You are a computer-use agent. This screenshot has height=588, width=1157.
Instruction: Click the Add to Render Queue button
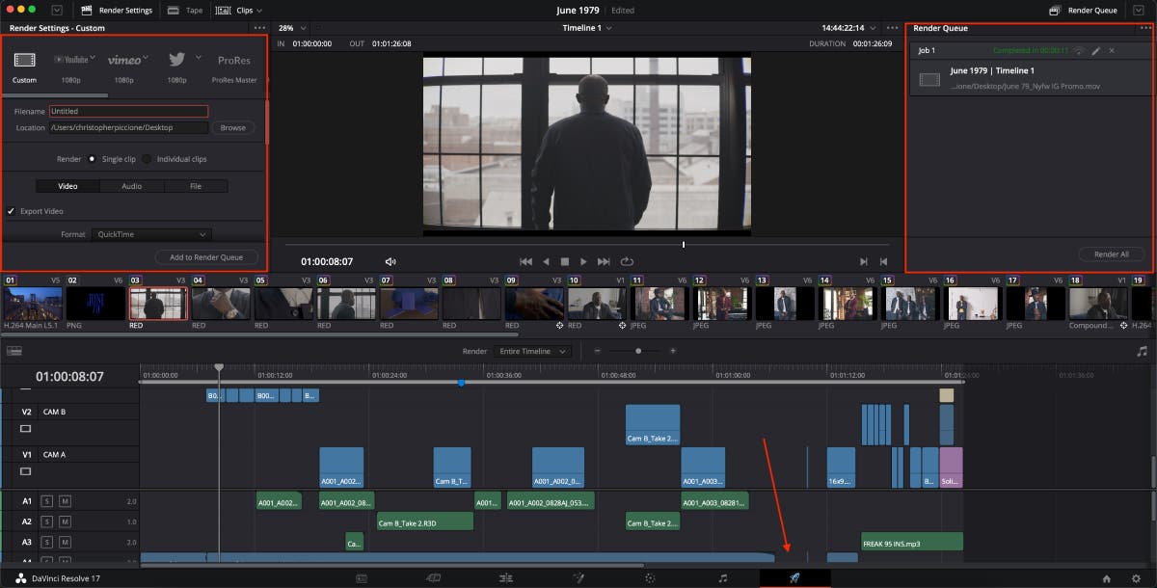(x=206, y=256)
